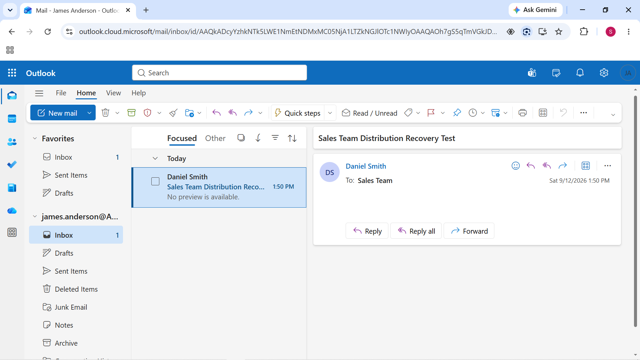This screenshot has height=360, width=640.
Task: Snooze message with the clock icon
Action: point(473,113)
